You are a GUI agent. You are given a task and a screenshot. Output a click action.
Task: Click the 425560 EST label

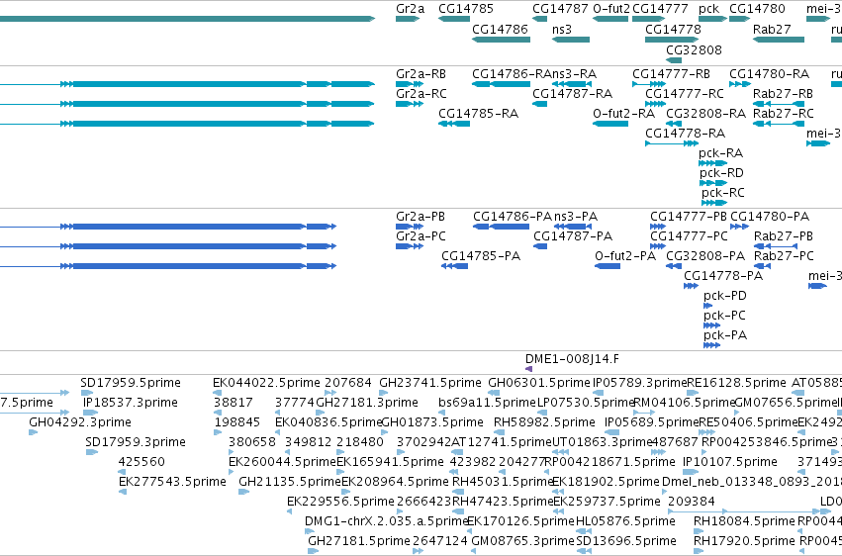141,462
